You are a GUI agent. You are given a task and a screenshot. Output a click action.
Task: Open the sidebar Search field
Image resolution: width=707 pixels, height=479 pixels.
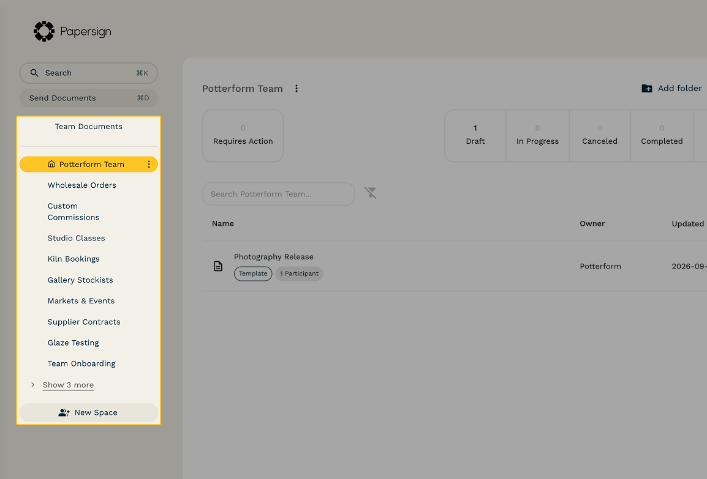pos(88,73)
